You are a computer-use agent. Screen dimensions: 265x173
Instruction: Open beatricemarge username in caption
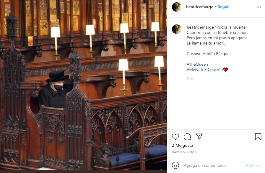[x=200, y=27]
